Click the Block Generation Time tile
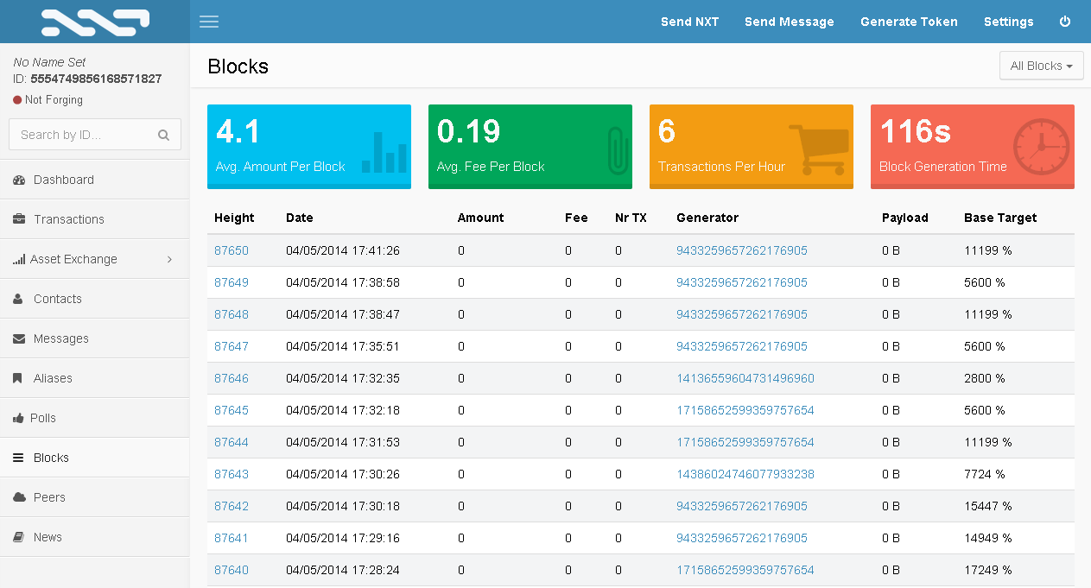Image resolution: width=1091 pixels, height=588 pixels. click(972, 146)
